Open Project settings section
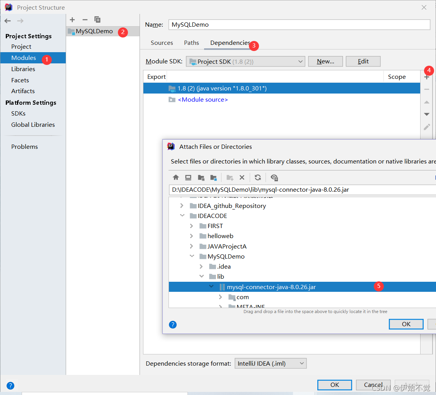 (x=21, y=47)
